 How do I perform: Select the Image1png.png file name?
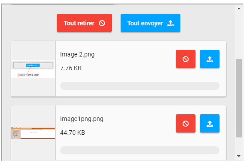point(81,119)
